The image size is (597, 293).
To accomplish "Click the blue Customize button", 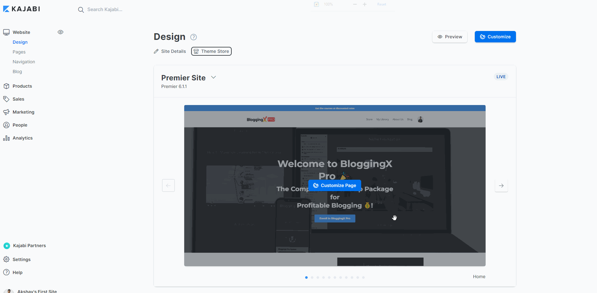I will (x=495, y=37).
